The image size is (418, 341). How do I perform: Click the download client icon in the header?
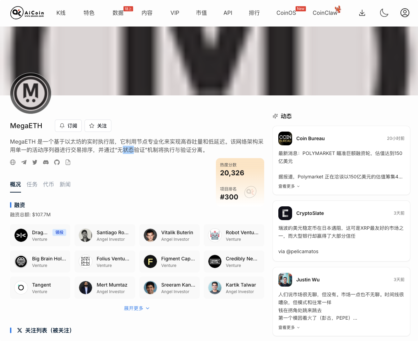pos(362,13)
